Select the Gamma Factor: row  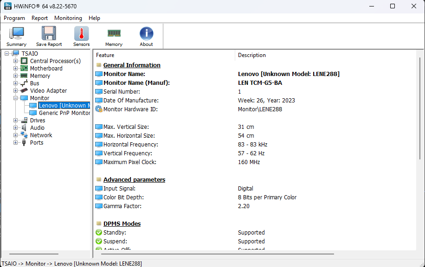pos(255,206)
